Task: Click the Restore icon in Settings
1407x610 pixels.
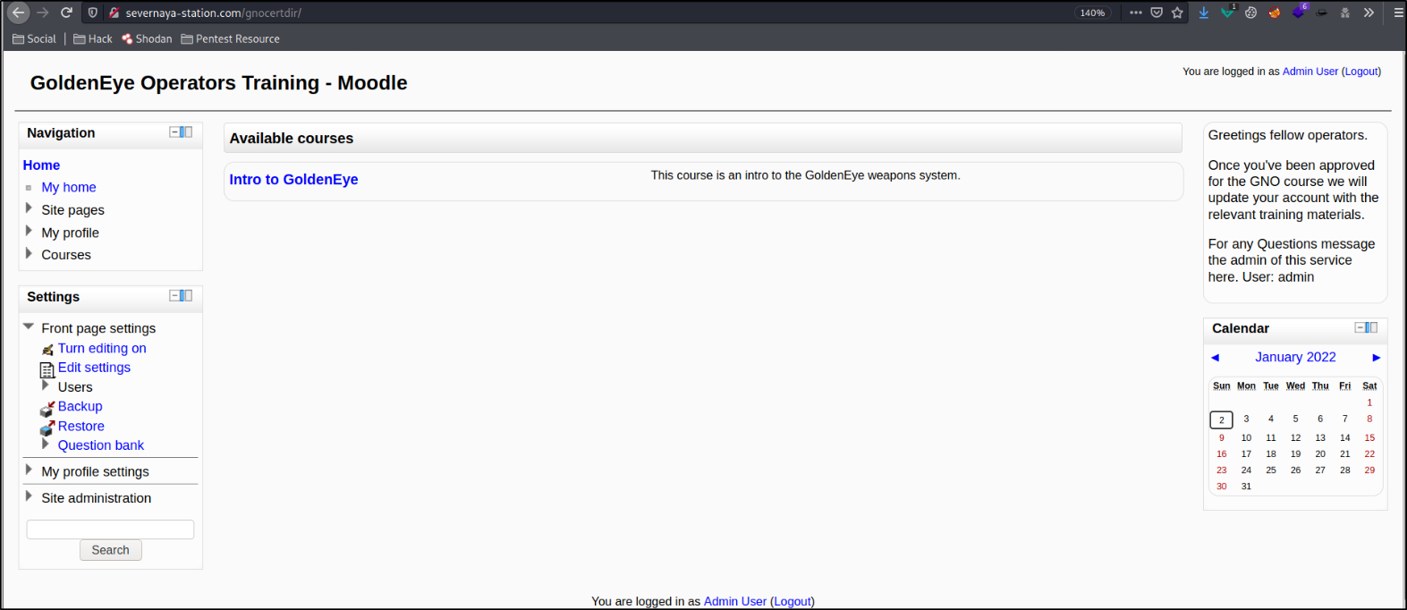Action: point(47,428)
